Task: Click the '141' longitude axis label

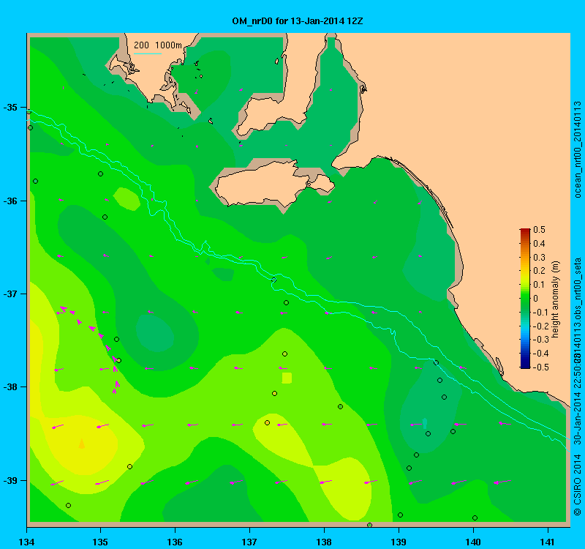Action: [548, 542]
